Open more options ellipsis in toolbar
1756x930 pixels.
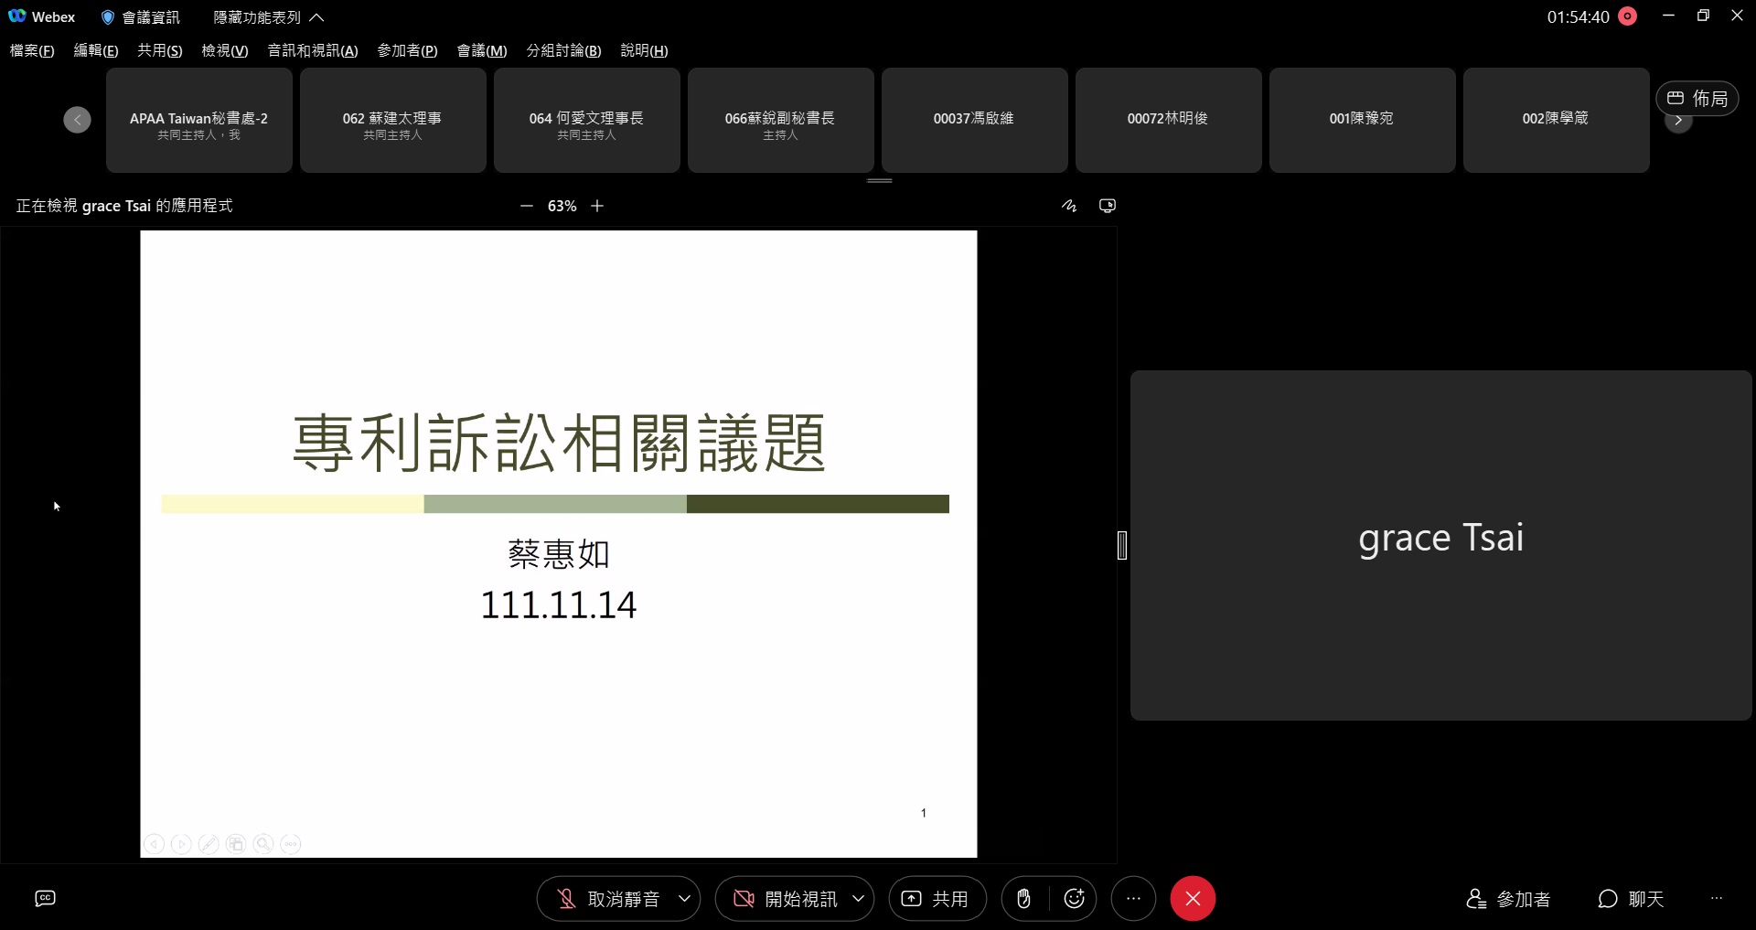[1133, 899]
